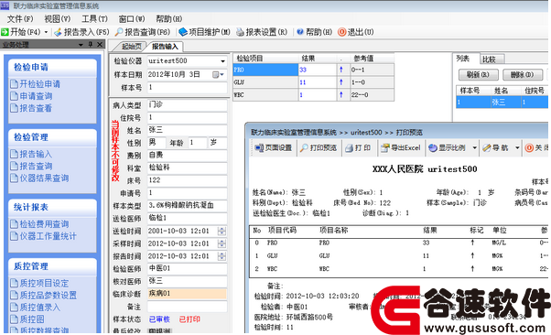This screenshot has width=551, height=335.
Task: Open the 帮助(H) menu in the menu bar
Action: coord(169,19)
